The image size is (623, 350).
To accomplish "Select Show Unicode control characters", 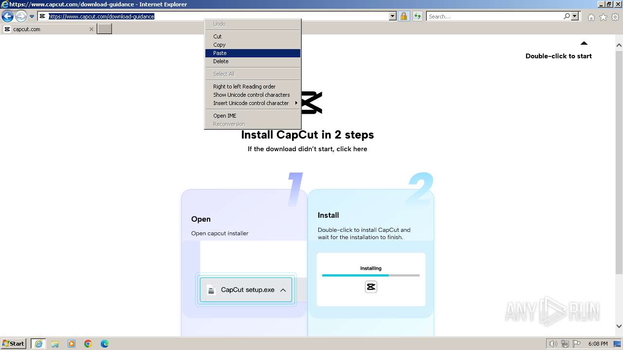I will click(253, 95).
